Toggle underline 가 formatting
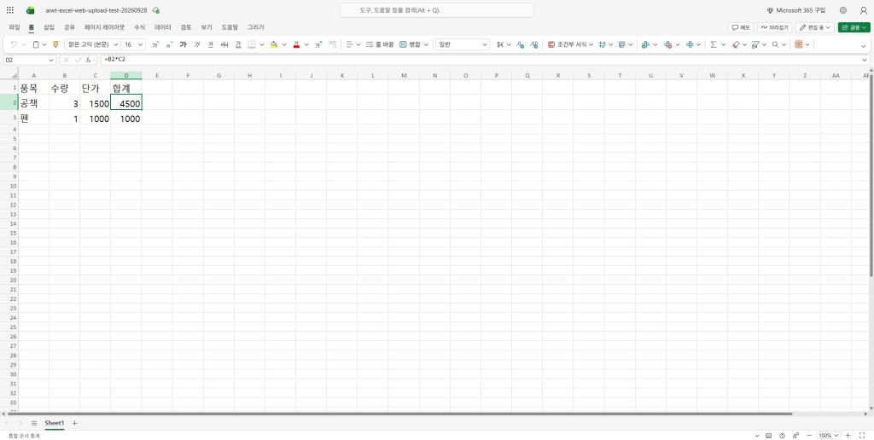 210,44
